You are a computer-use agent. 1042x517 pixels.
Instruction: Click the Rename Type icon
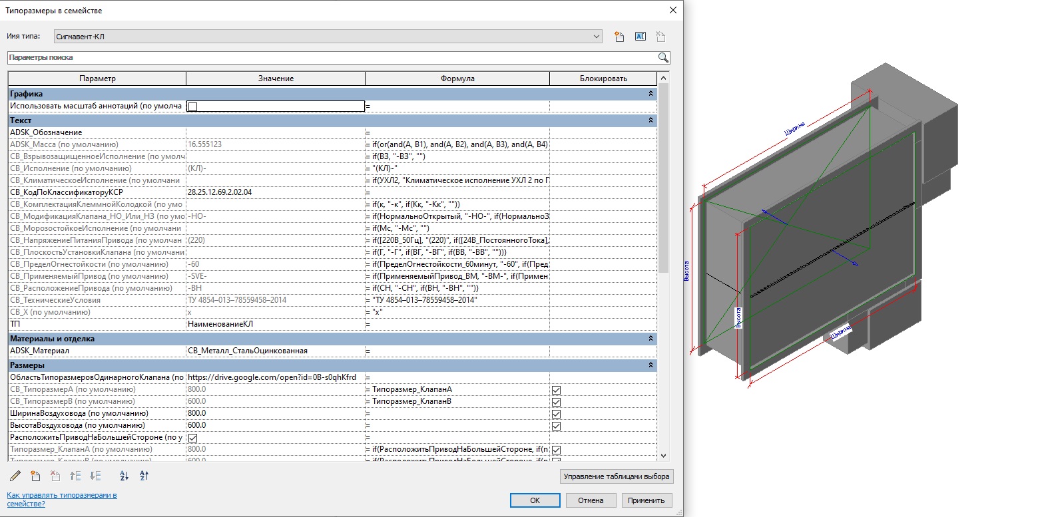(640, 37)
